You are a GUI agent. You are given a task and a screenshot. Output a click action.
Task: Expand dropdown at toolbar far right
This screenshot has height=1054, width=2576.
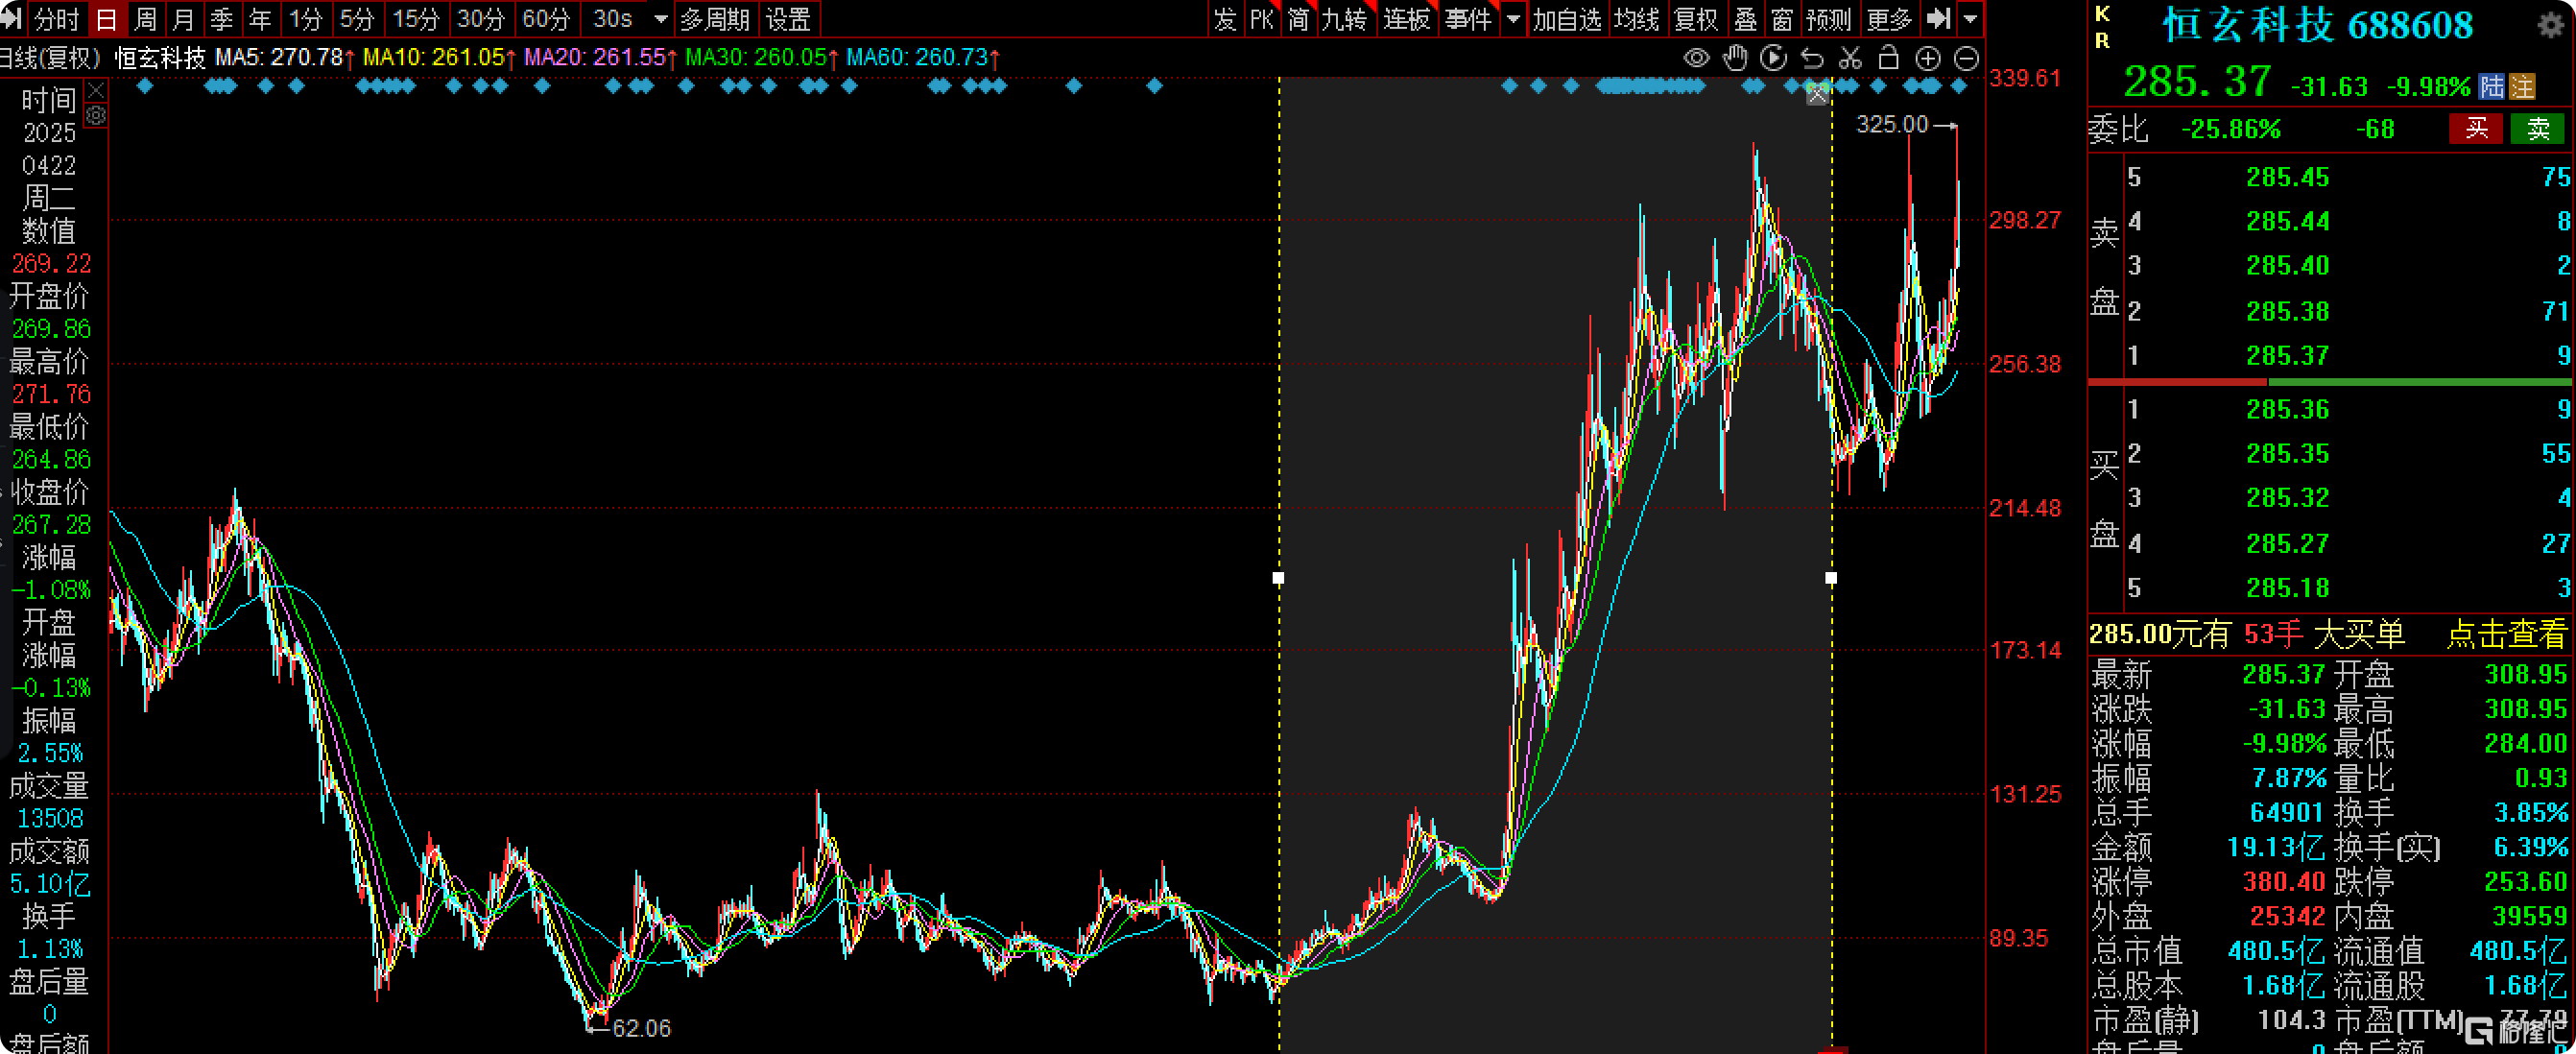(1970, 19)
